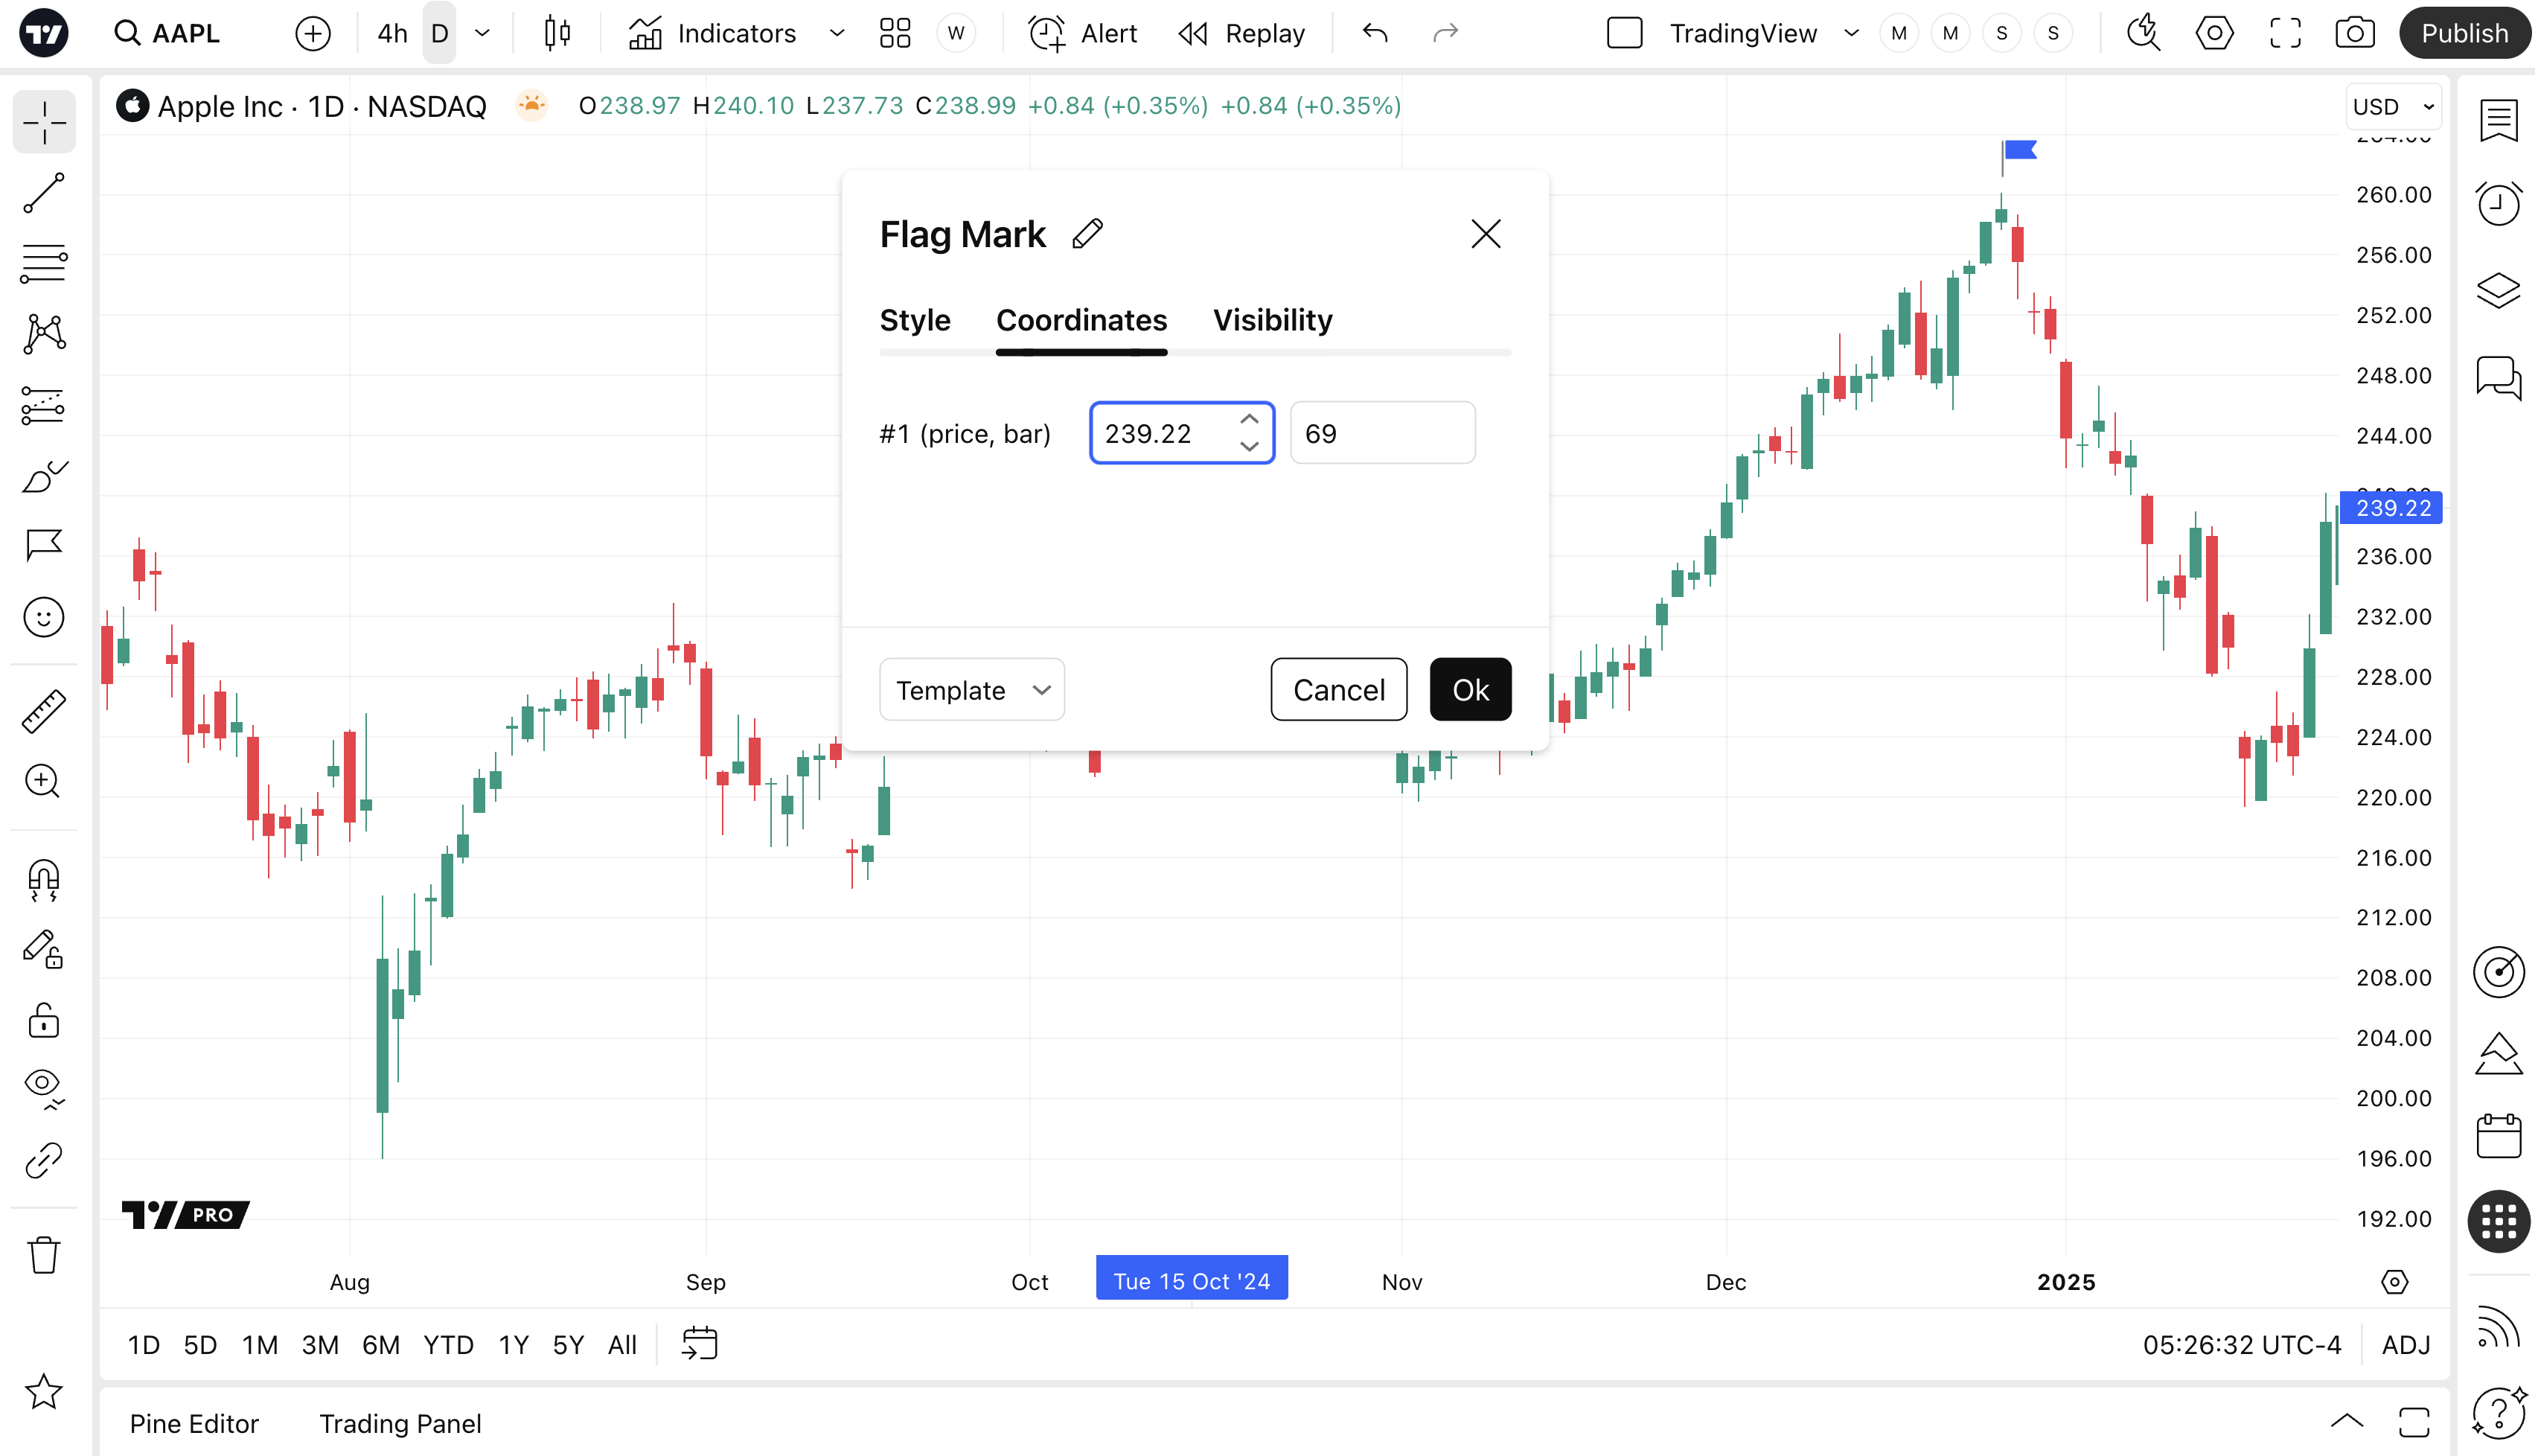The width and height of the screenshot is (2535, 1456).
Task: Switch to the Style tab
Action: coord(915,320)
